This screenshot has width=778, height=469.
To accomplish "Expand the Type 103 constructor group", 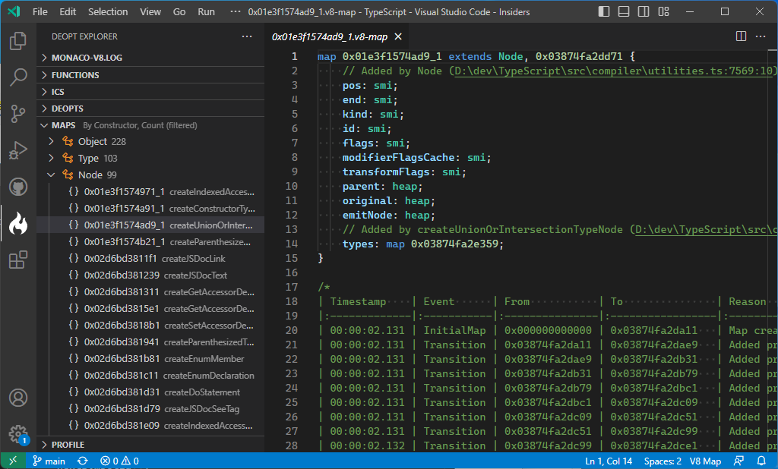I will 150,158.
